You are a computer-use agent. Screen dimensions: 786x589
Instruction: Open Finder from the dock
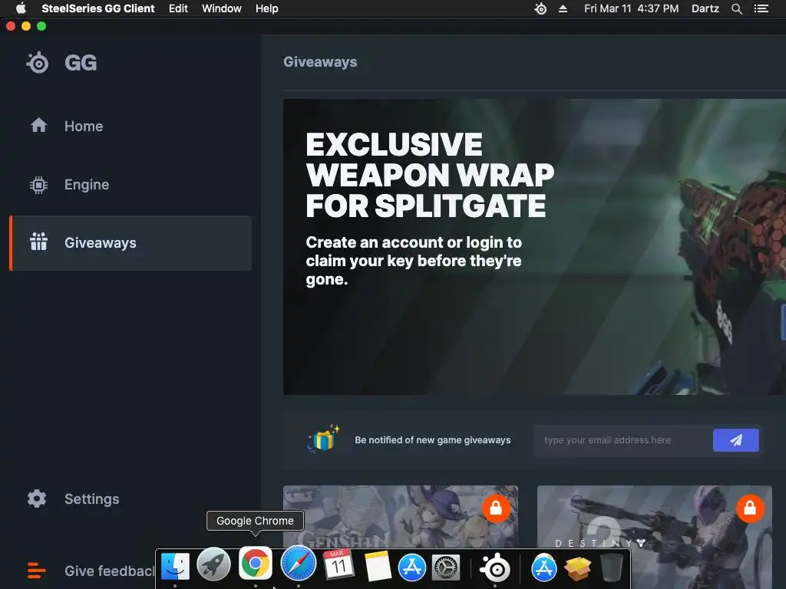point(175,567)
